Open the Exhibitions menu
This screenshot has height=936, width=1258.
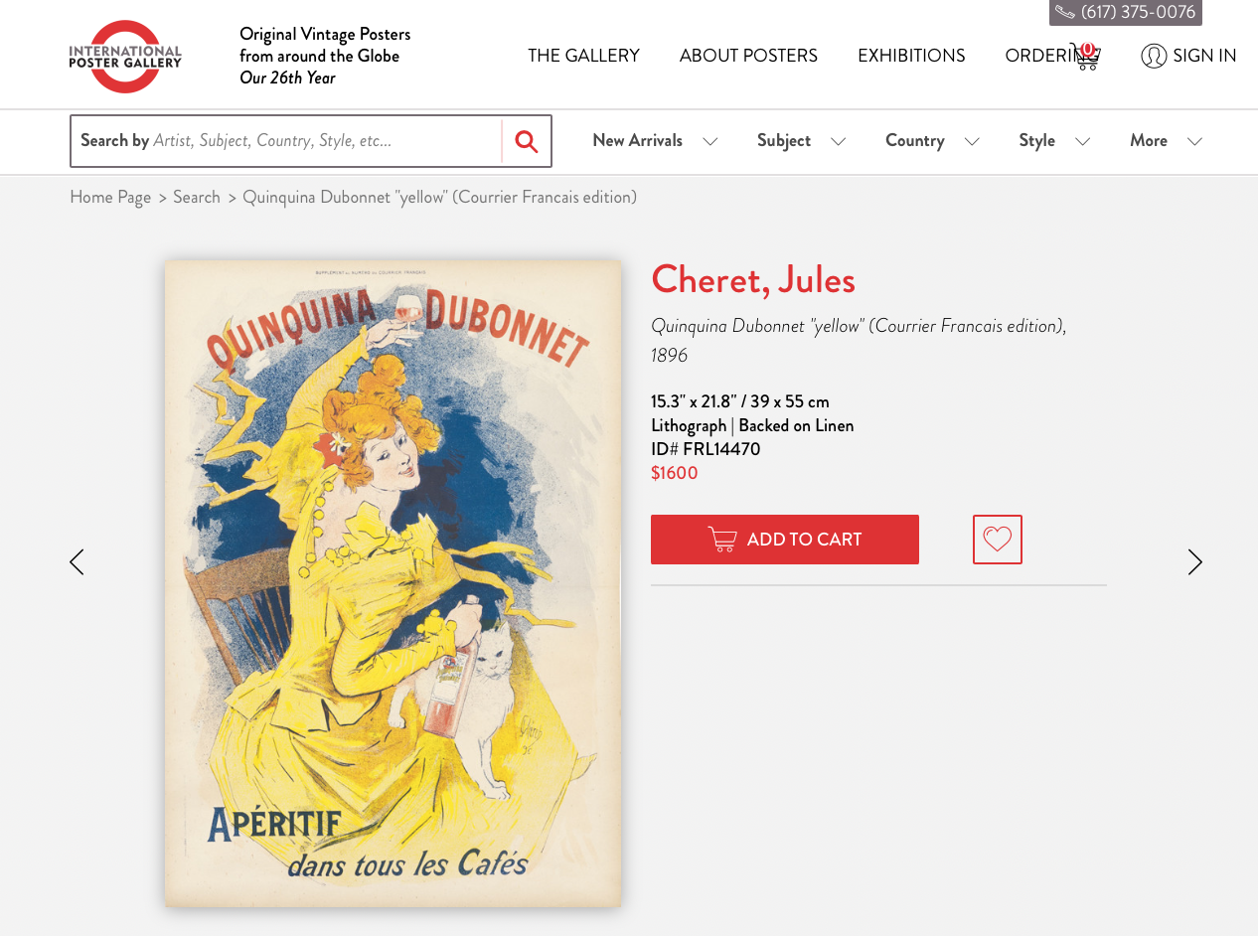[911, 56]
